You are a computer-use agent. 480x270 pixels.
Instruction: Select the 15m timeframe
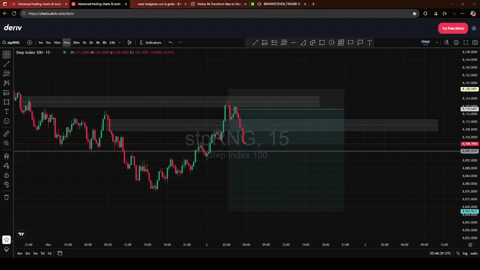coord(66,42)
